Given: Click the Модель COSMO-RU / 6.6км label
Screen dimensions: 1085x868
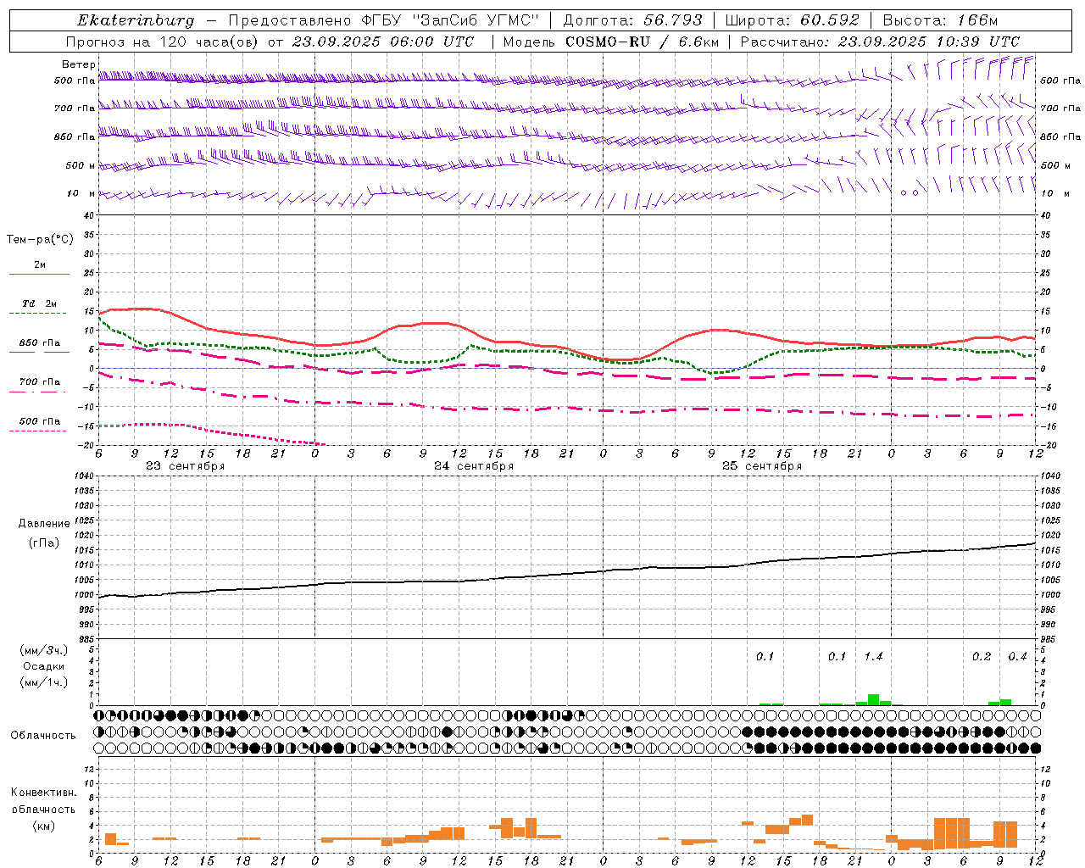Looking at the screenshot, I should click(610, 42).
